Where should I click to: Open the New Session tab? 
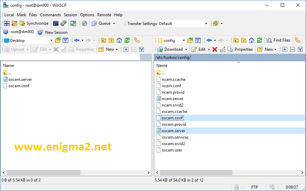coord(53,32)
